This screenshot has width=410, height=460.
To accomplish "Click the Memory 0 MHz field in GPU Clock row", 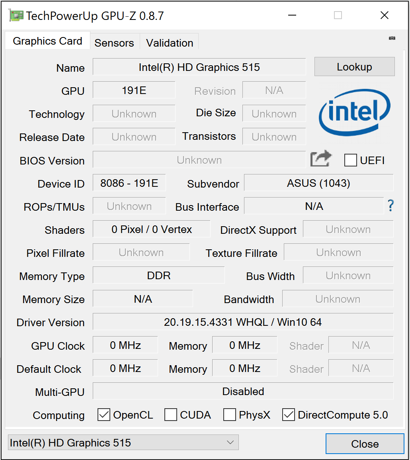I will point(245,345).
